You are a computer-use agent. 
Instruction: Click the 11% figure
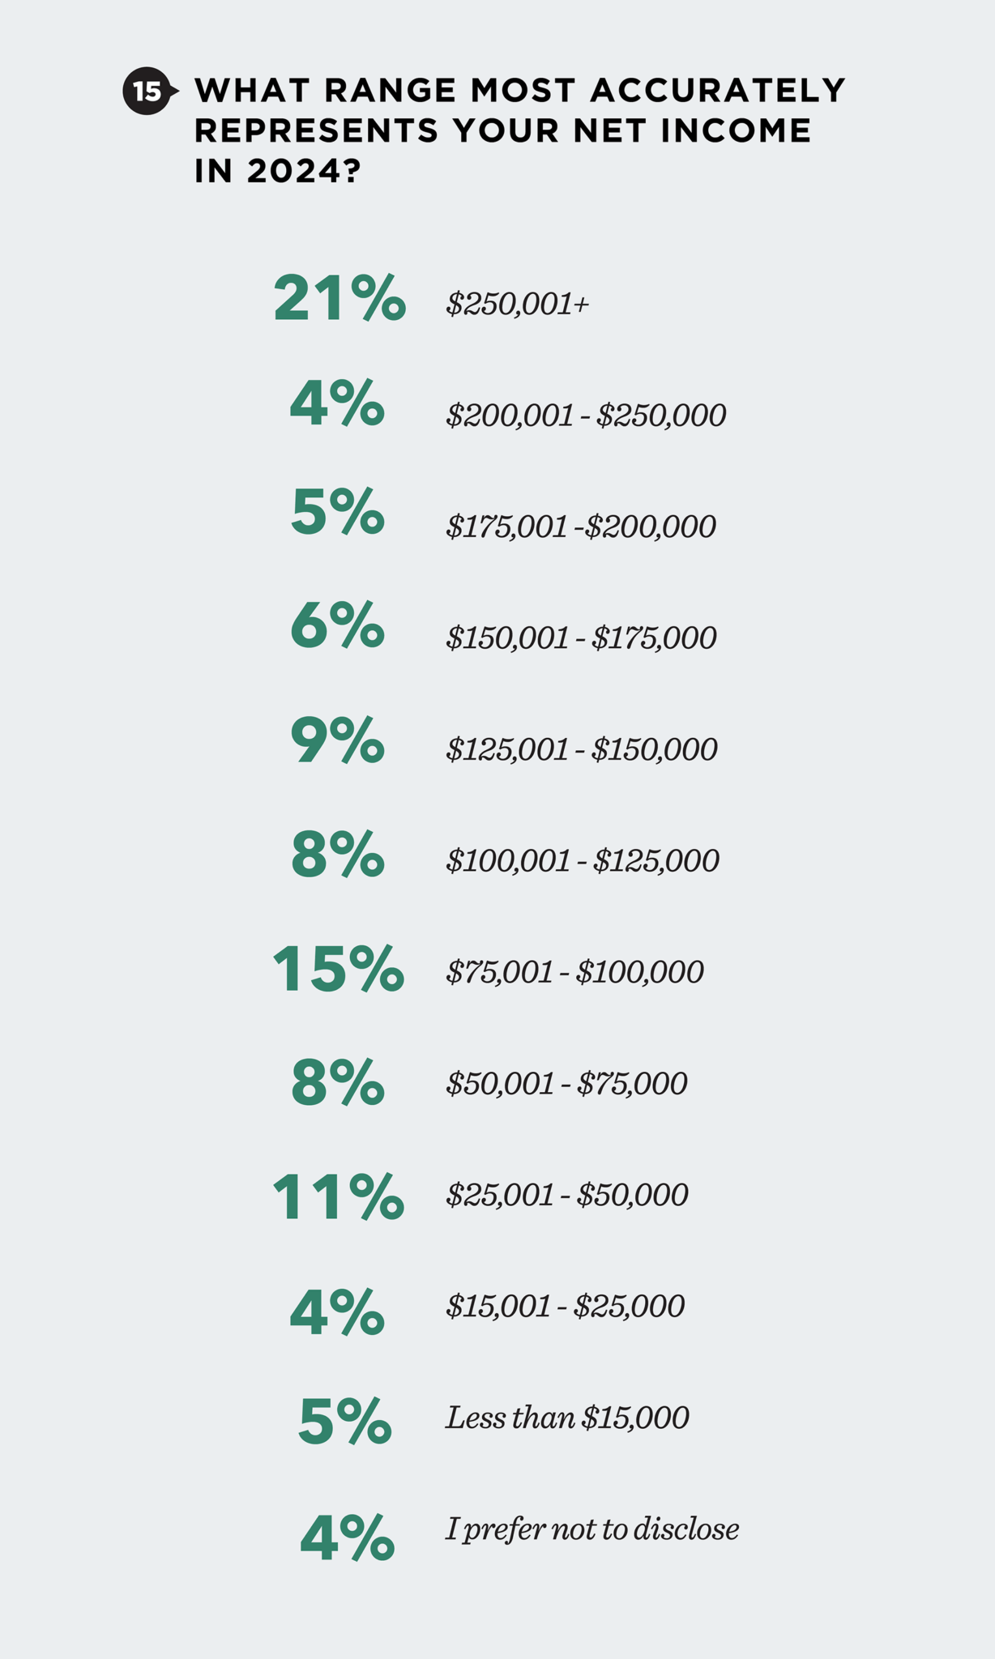click(x=338, y=1196)
